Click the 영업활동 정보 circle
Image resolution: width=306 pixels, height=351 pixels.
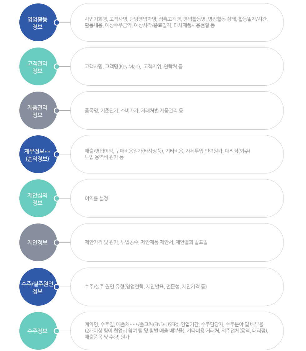(38, 23)
